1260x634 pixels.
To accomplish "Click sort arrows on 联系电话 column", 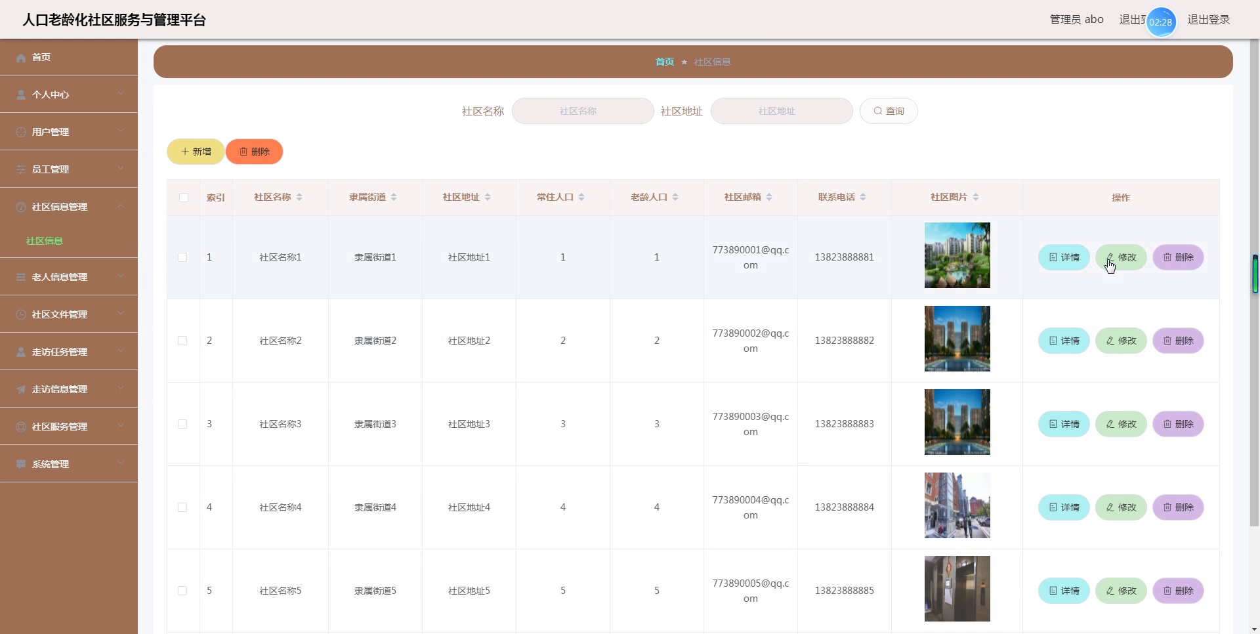I will [863, 198].
